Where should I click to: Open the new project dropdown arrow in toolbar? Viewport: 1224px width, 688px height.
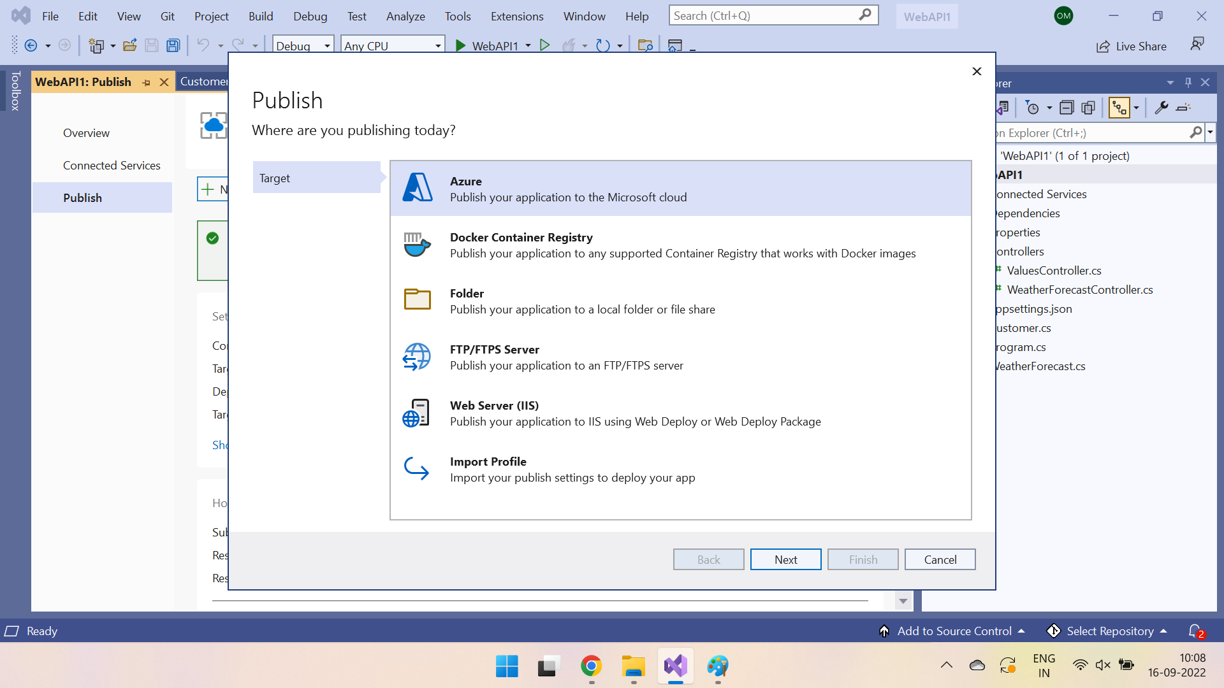[x=113, y=46]
